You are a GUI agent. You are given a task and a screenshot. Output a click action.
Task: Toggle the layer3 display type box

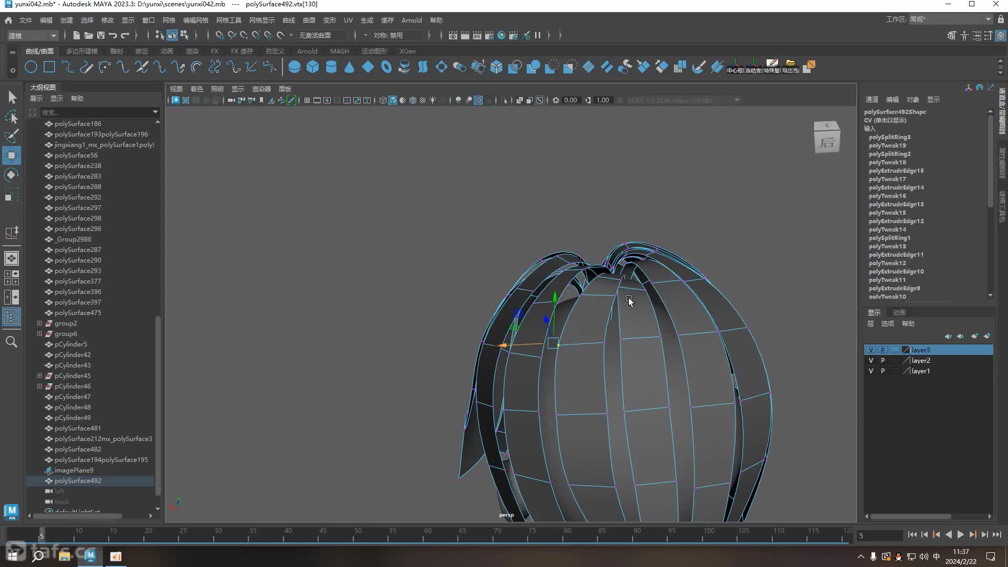[895, 350]
